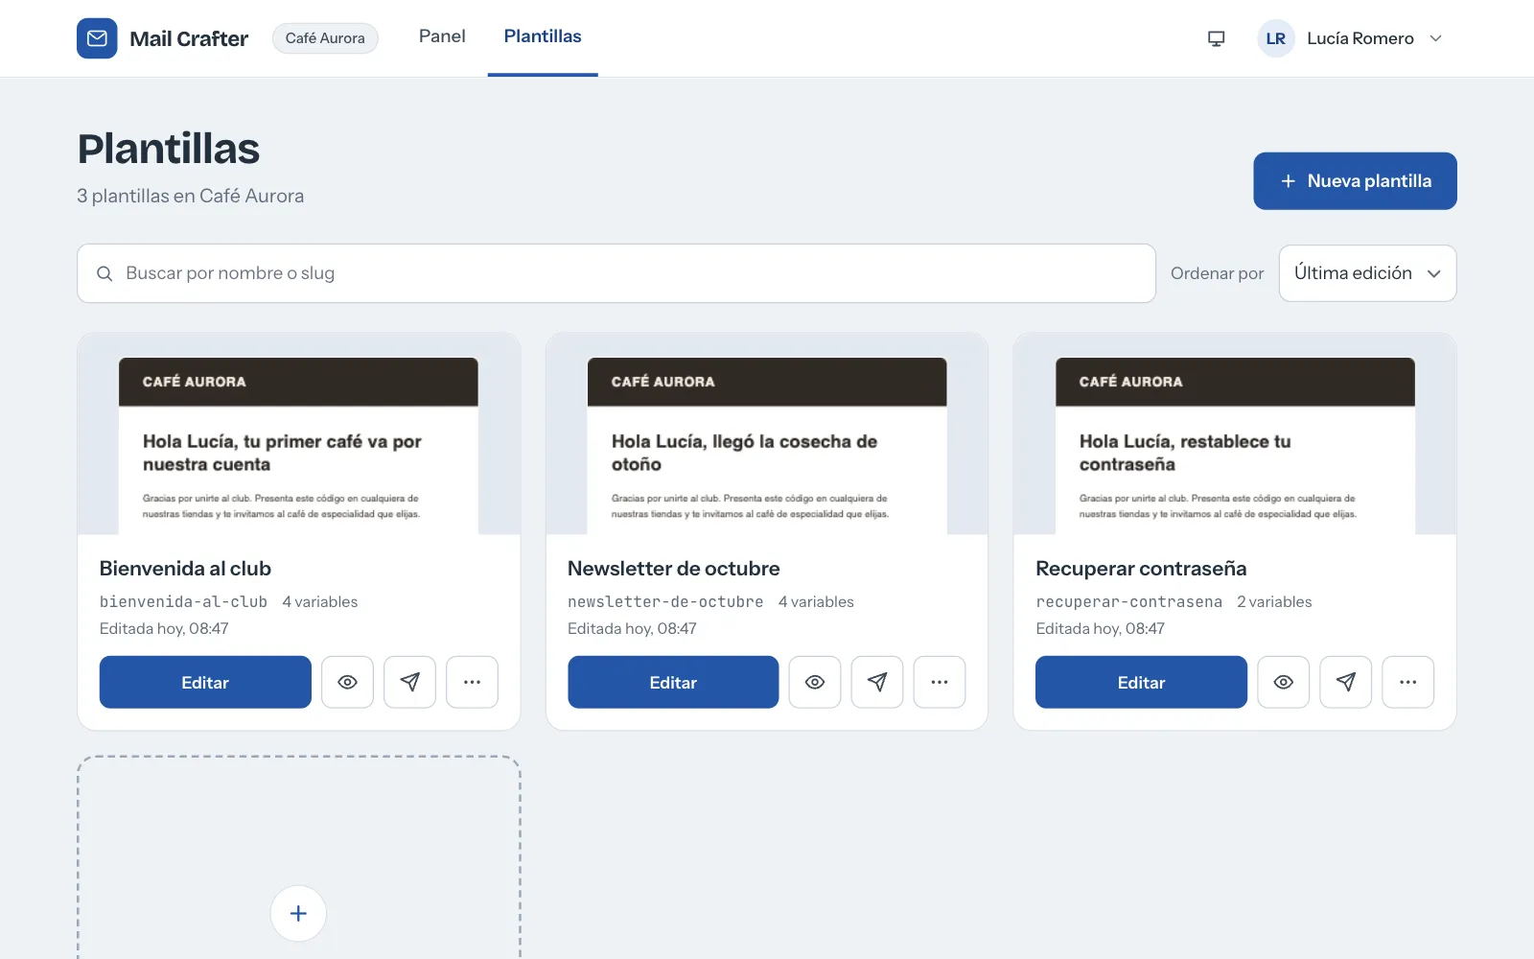Viewport: 1534px width, 959px height.
Task: Click the Lucía Romero user name
Action: pyautogui.click(x=1360, y=38)
